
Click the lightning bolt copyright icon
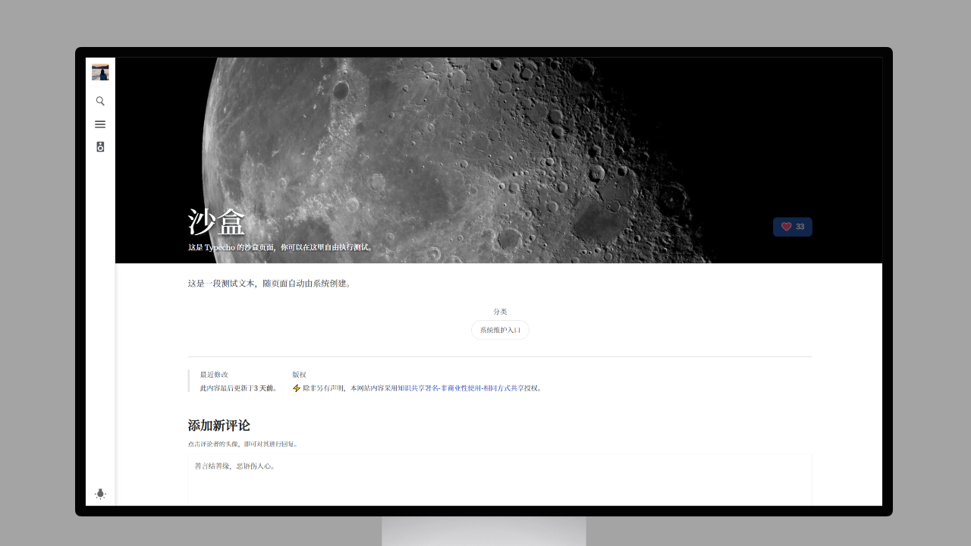pos(297,388)
